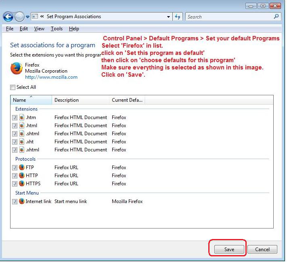Collapse the Start Menu group header
The height and width of the screenshot is (262, 287).
27,193
